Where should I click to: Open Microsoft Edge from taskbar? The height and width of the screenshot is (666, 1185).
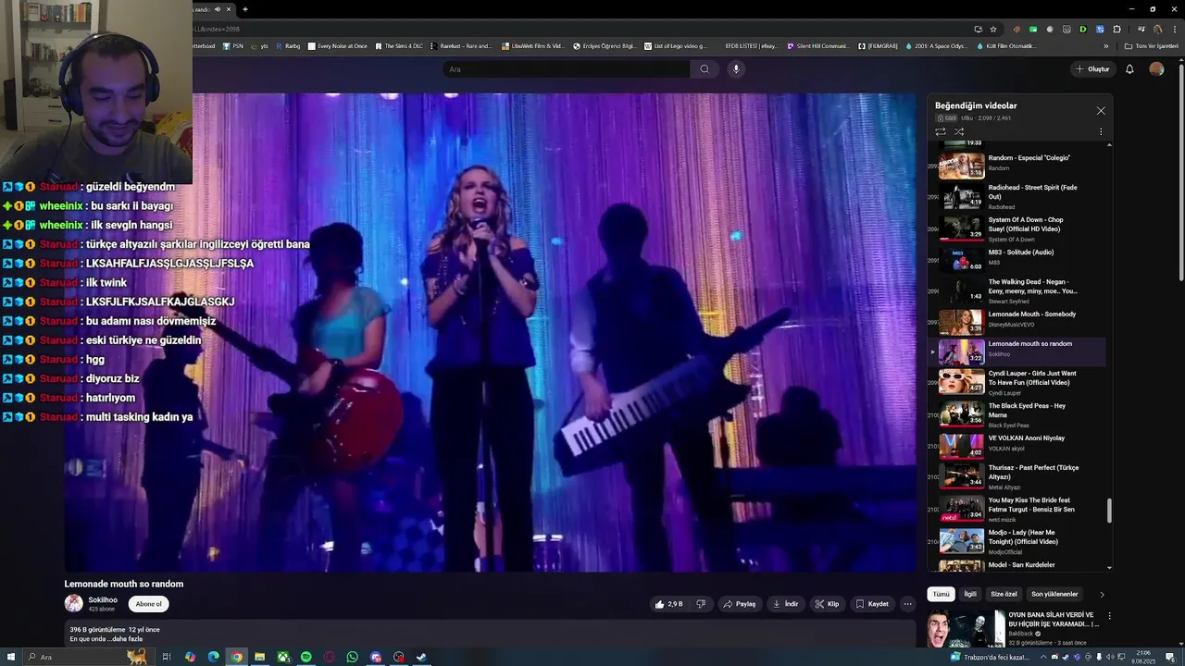214,657
